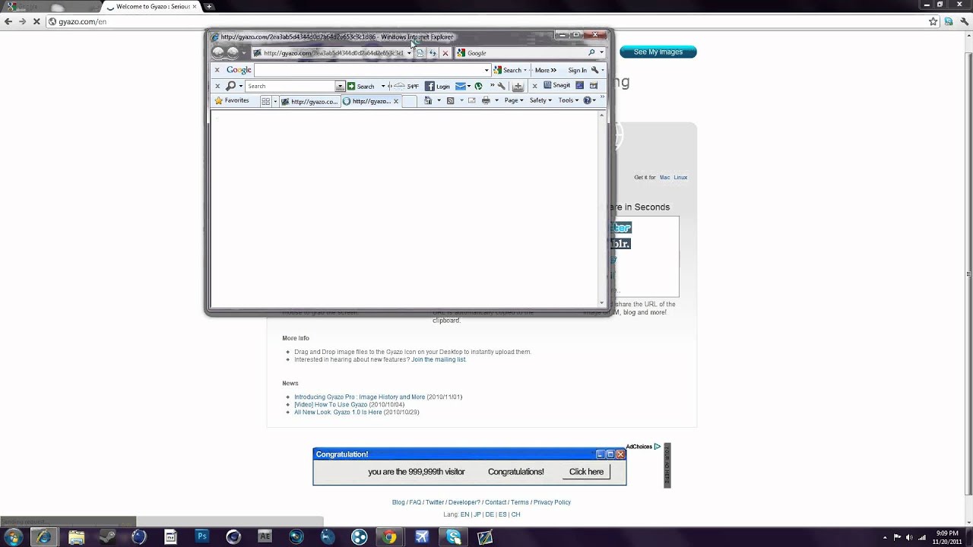The width and height of the screenshot is (973, 547).
Task: Open IE recent pages dropdown beside Forward
Action: coord(244,53)
